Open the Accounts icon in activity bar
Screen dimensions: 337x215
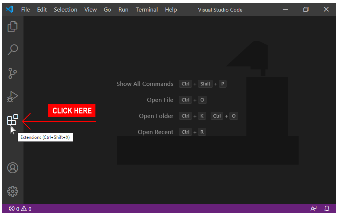point(13,168)
